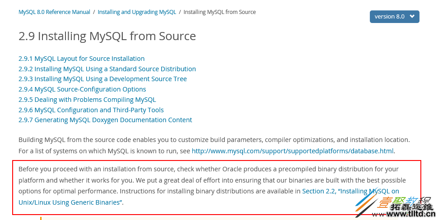Image resolution: width=438 pixels, height=220 pixels.
Task: Open the version 8.0 dropdown
Action: point(394,17)
